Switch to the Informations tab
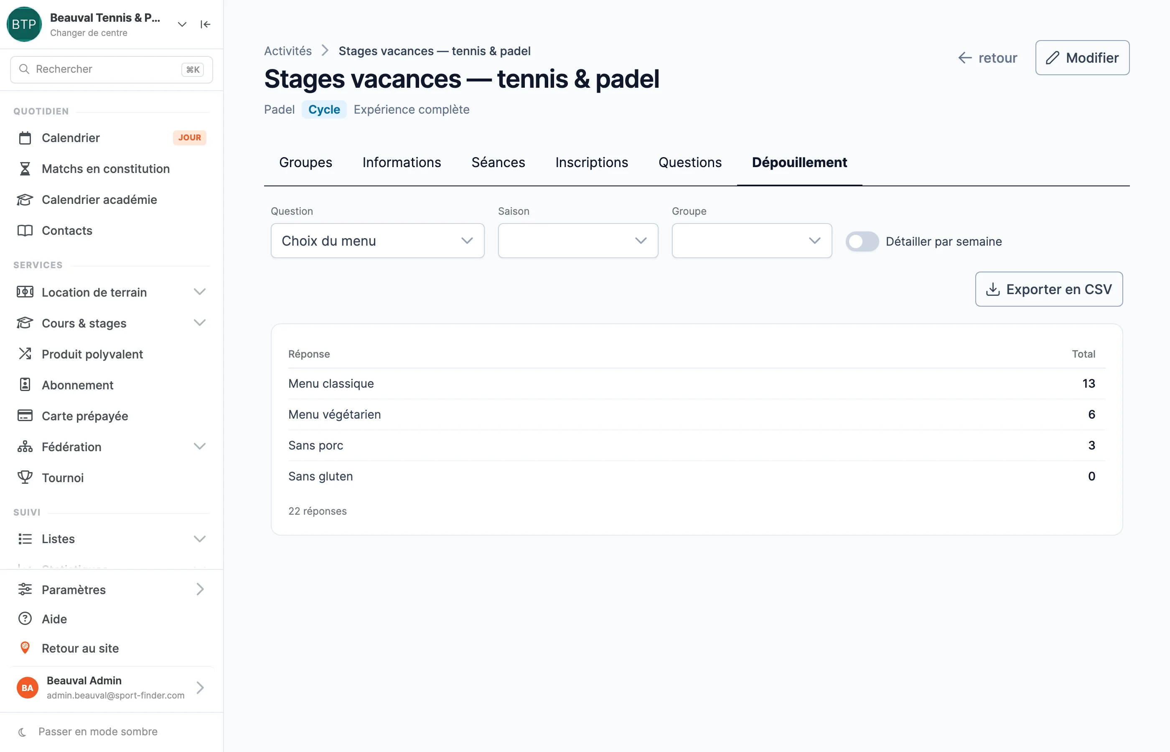Screen dimensions: 1170x752 coord(402,162)
